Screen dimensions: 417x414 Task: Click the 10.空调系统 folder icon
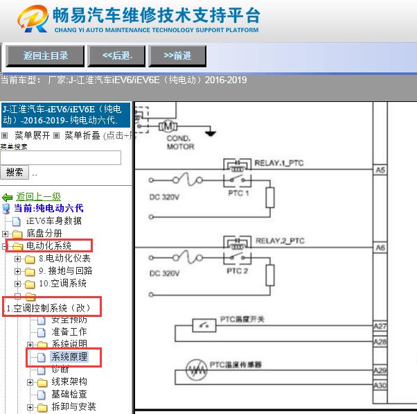pos(30,284)
